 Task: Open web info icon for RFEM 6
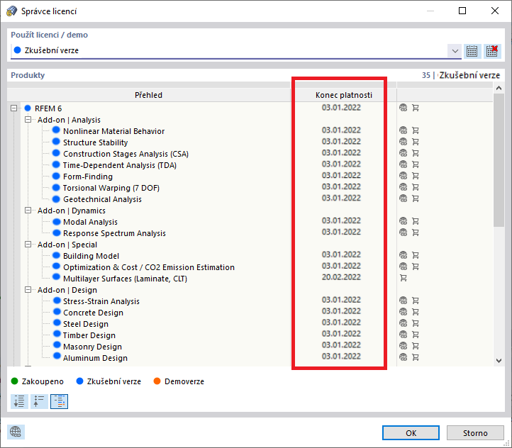click(404, 108)
